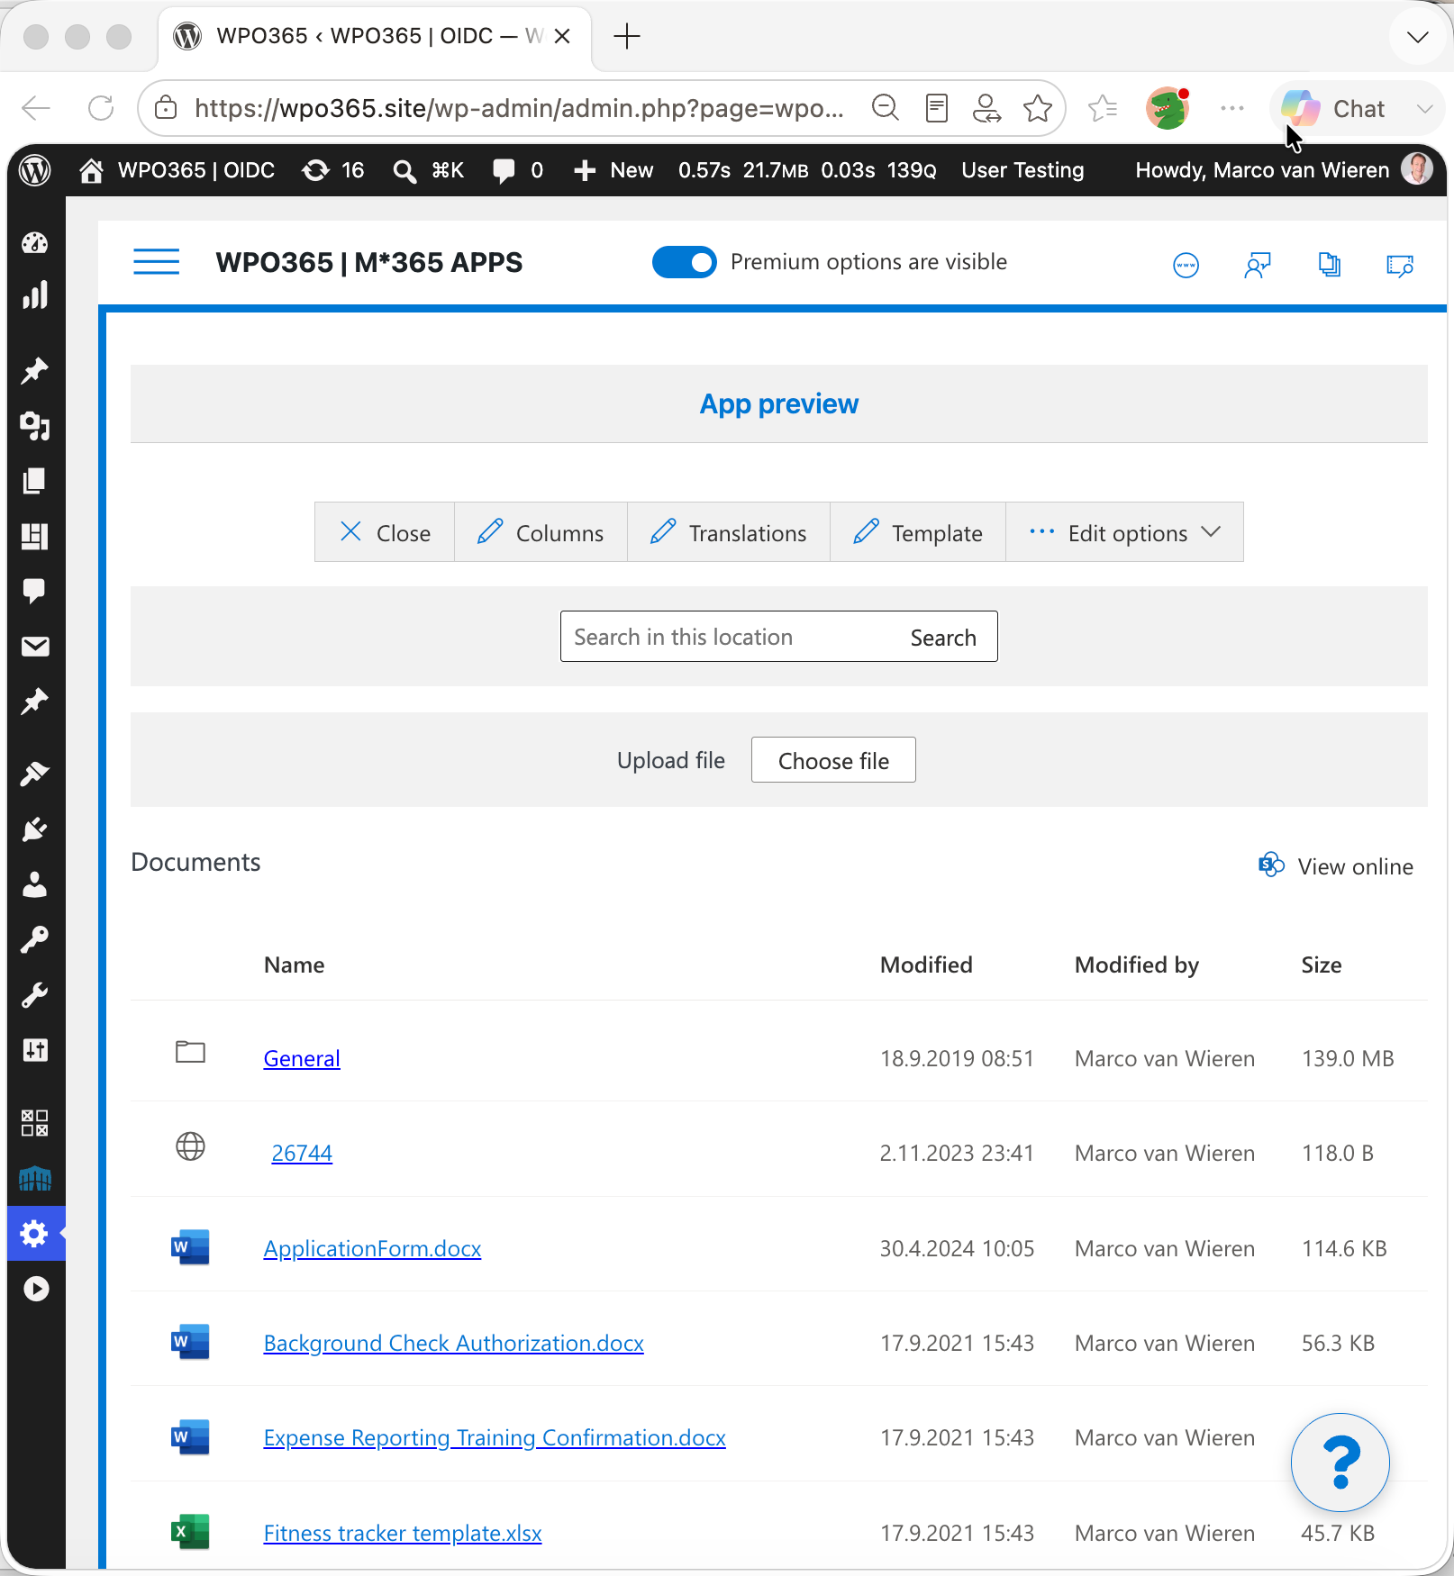1454x1576 pixels.
Task: Open a new browser tab
Action: pyautogui.click(x=626, y=36)
